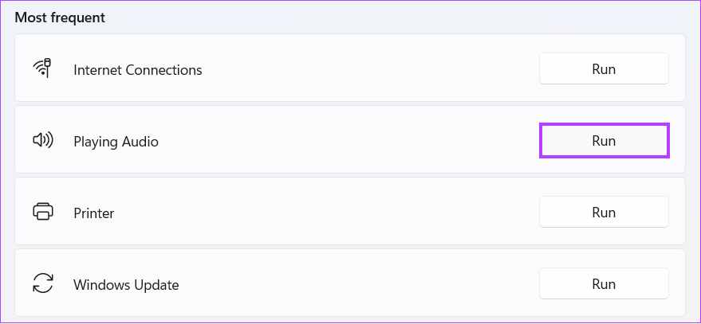The height and width of the screenshot is (324, 701).
Task: Click the Internet Connections Wi-Fi icon
Action: pyautogui.click(x=43, y=68)
